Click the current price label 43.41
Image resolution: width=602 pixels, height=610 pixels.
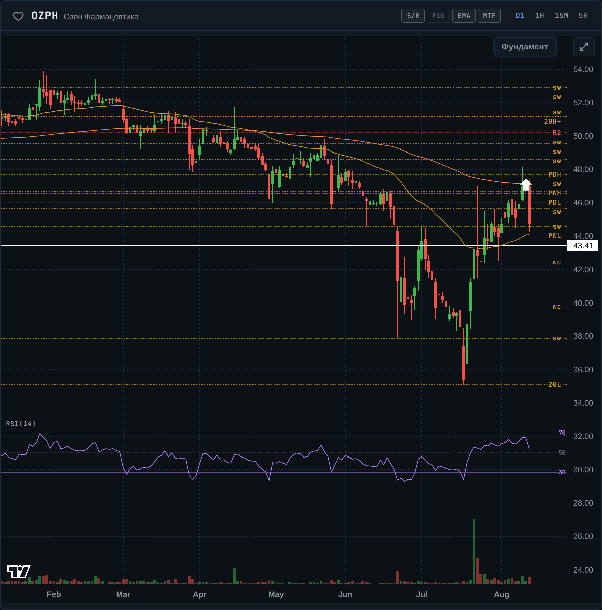(583, 246)
